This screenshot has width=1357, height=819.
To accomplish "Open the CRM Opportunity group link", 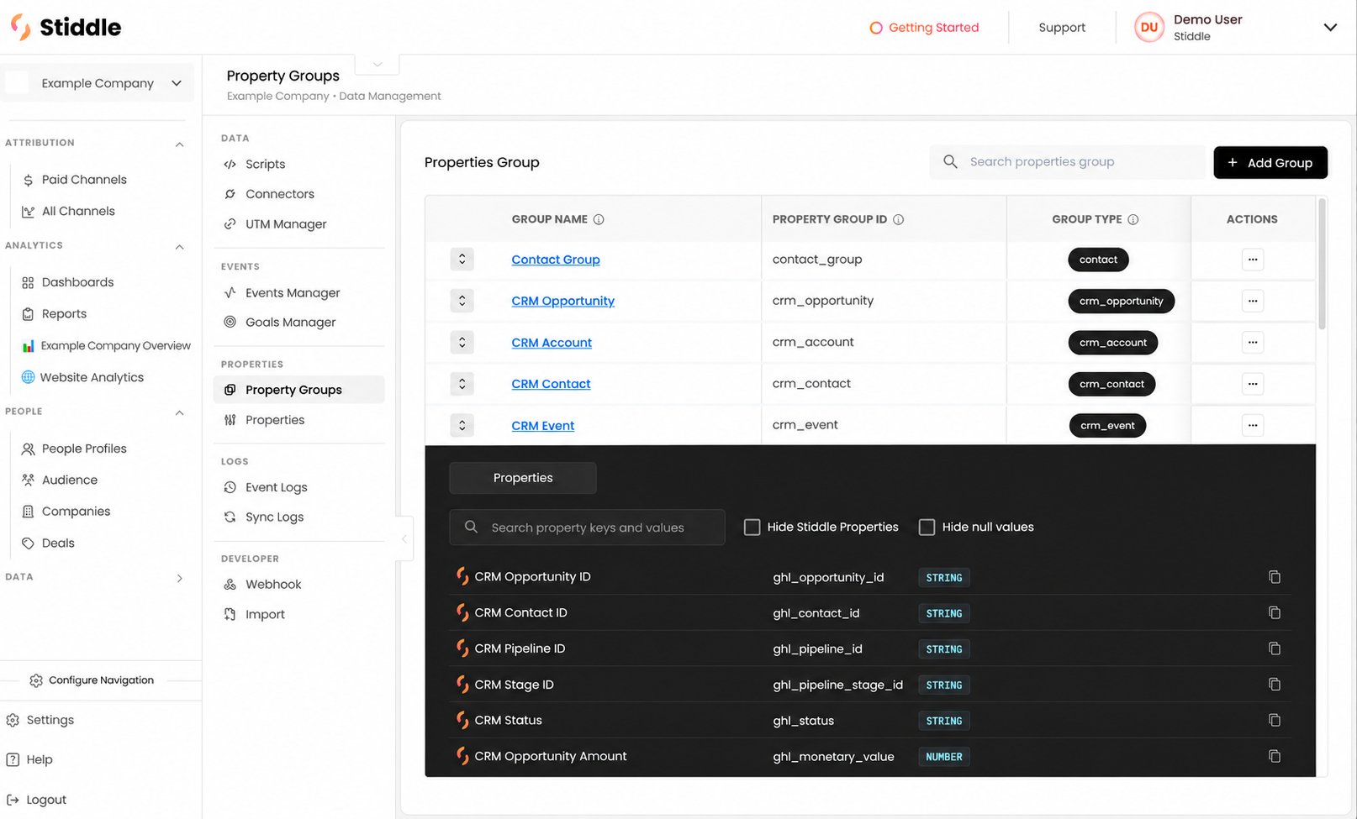I will coord(562,301).
